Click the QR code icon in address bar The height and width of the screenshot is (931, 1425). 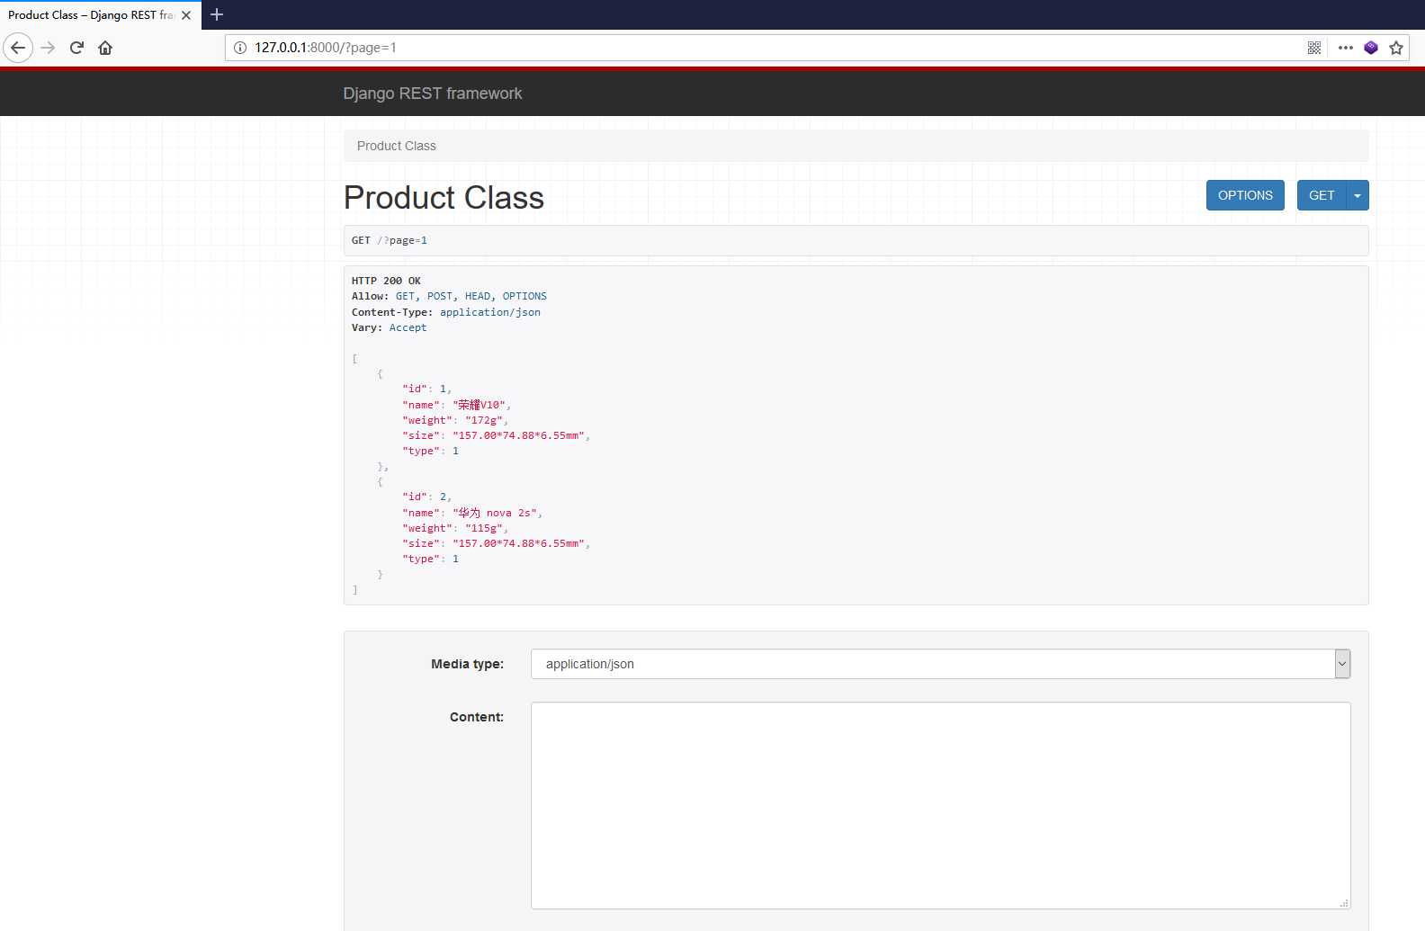[x=1314, y=48]
